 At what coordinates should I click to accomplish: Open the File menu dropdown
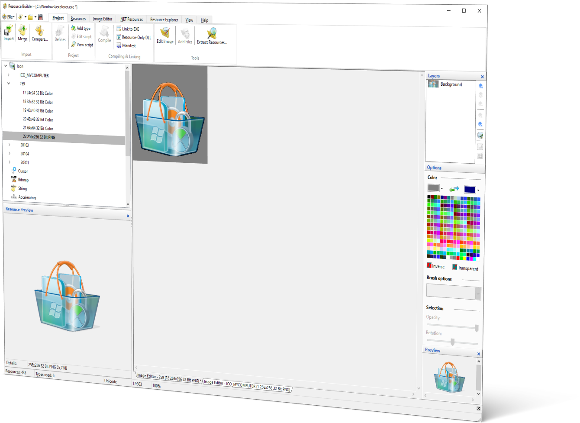click(8, 17)
